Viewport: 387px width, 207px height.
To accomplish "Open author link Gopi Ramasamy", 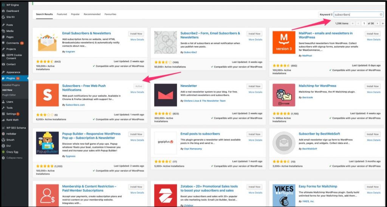I will click(x=193, y=149).
